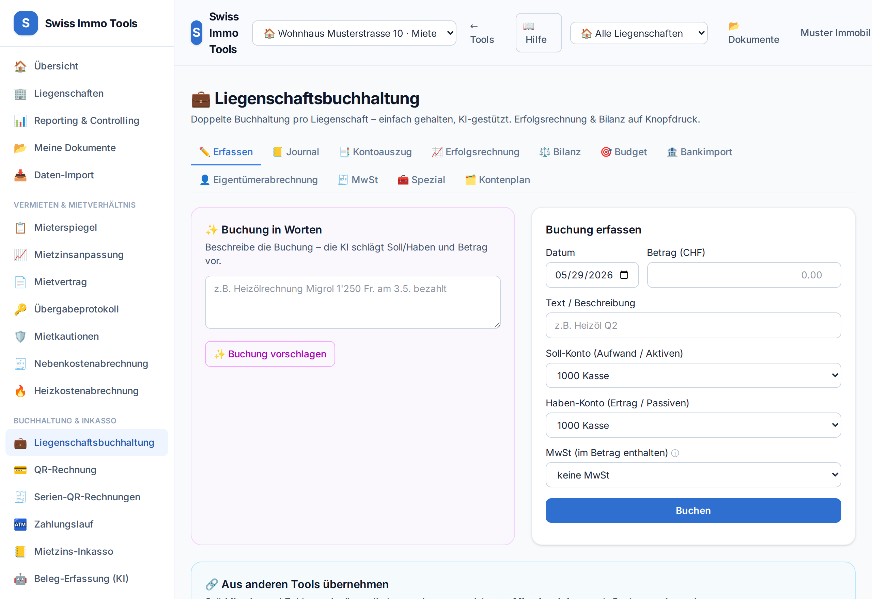Screen dimensions: 872x599
Task: Select the Übergabeprotokoll key icon
Action: [20, 309]
